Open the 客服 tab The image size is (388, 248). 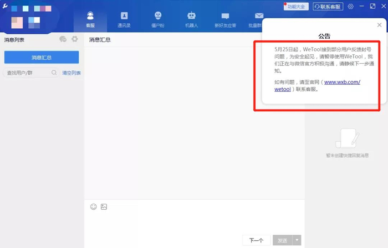coord(90,19)
